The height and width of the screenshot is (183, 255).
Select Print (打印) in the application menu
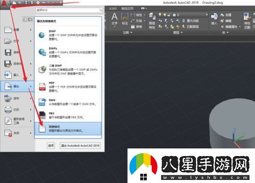(17, 110)
